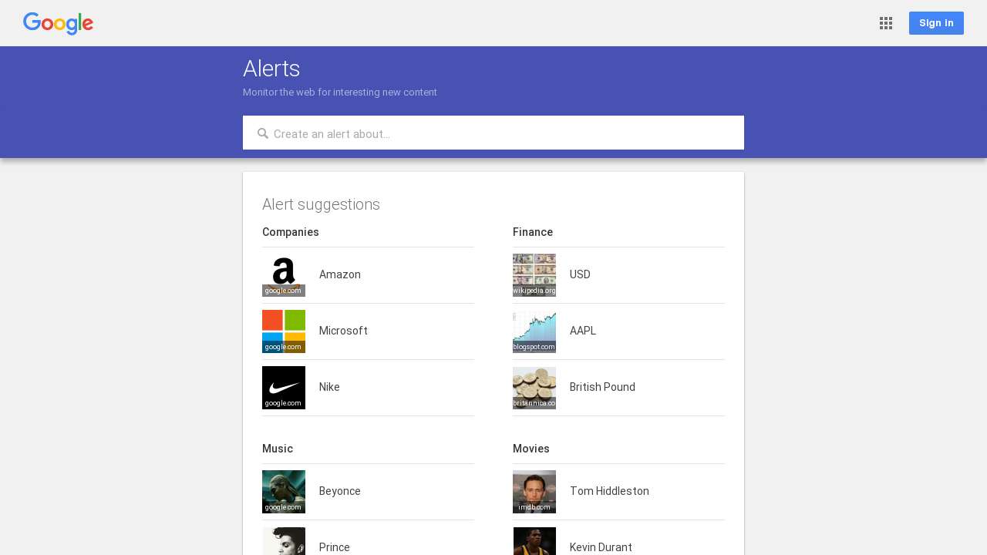Select the Beyonce thumbnail

[x=284, y=492]
